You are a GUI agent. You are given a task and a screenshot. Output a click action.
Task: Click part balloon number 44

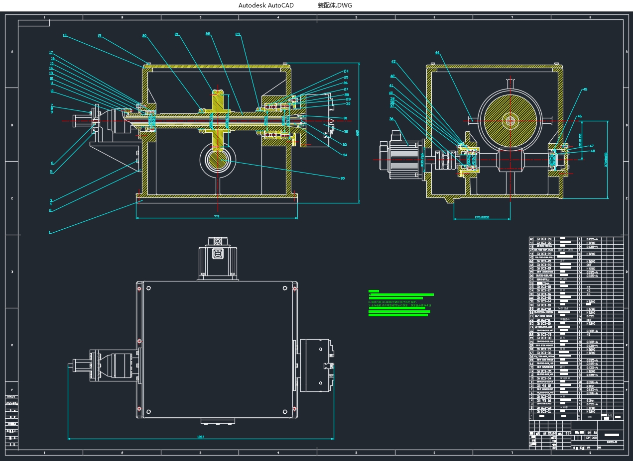pyautogui.click(x=437, y=53)
